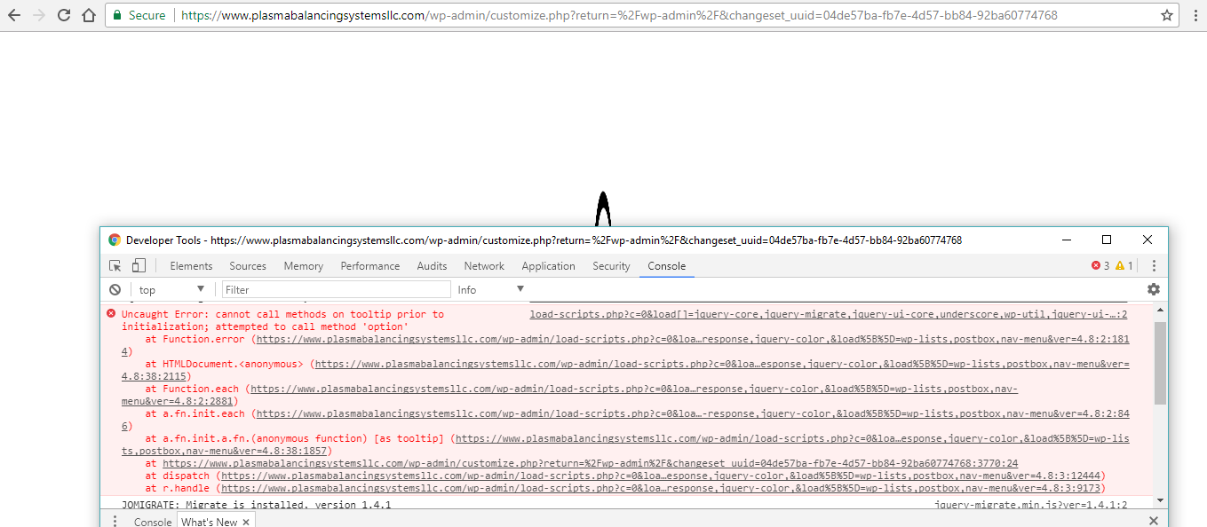Click the console Filter input field
1207x527 pixels.
click(x=336, y=290)
